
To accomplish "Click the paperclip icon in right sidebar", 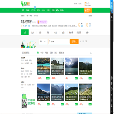I will (112, 17).
